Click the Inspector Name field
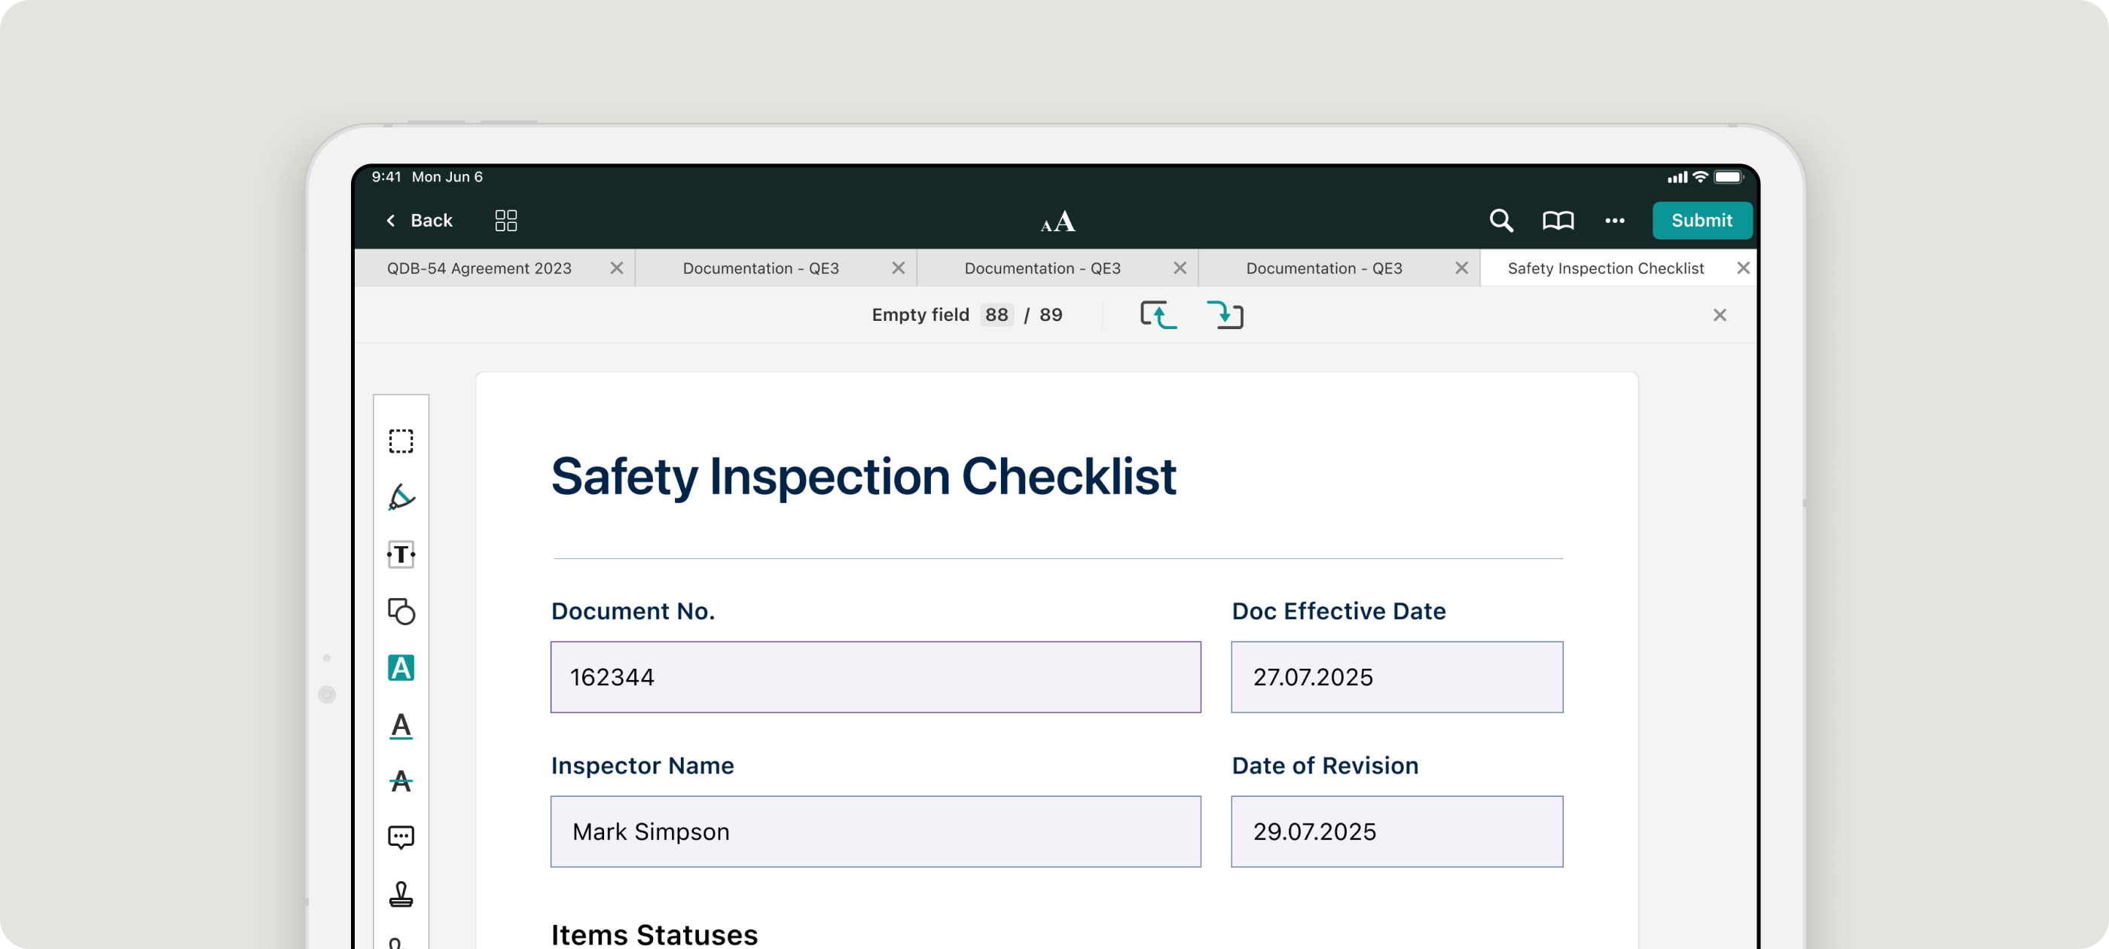The image size is (2109, 949). click(x=875, y=831)
